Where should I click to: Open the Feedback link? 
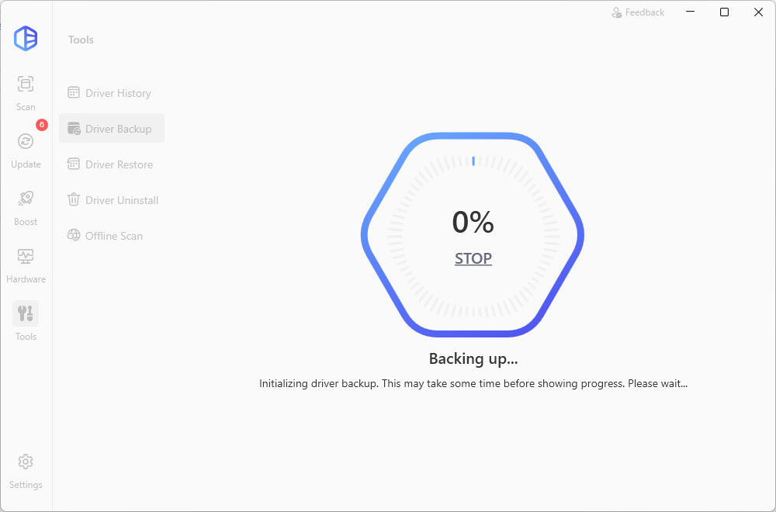(x=638, y=12)
